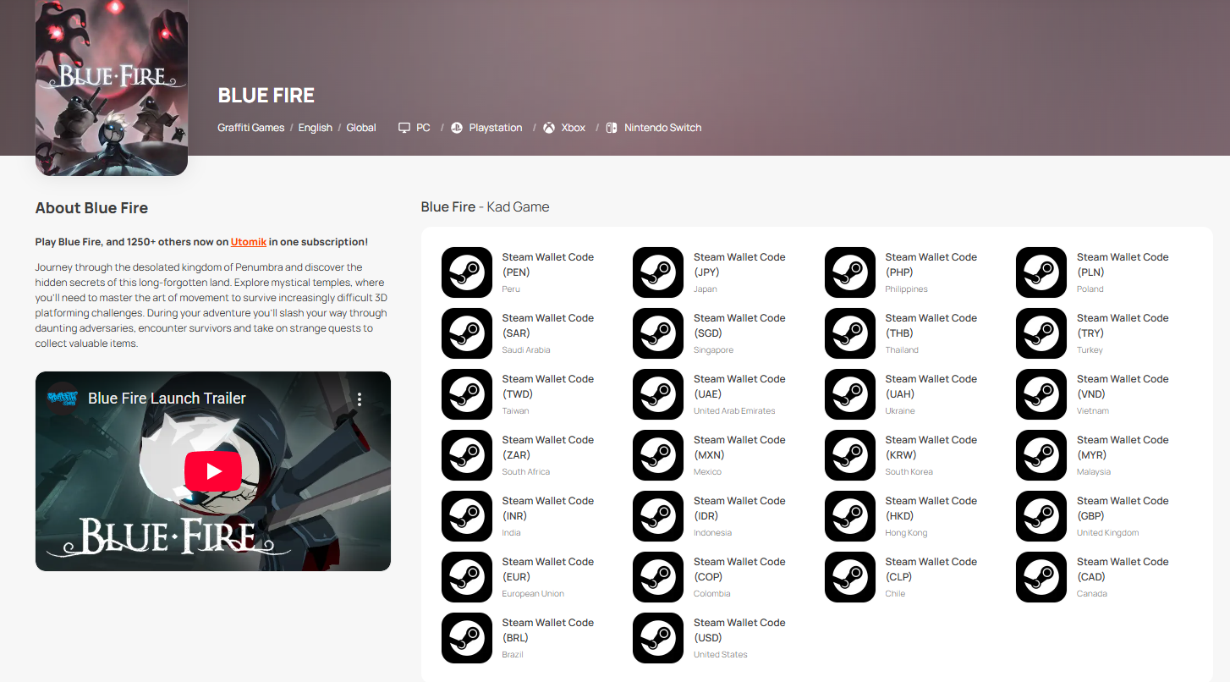Viewport: 1230px width, 682px height.
Task: Choose the Steam icon for Turkey (TRY)
Action: pos(1041,333)
